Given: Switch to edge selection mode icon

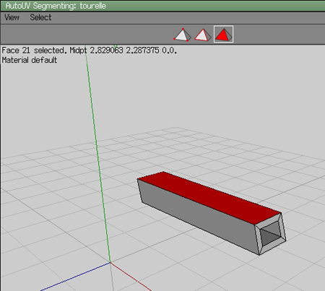Looking at the screenshot, I should (x=203, y=35).
